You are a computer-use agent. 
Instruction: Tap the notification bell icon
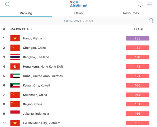click(x=140, y=4)
